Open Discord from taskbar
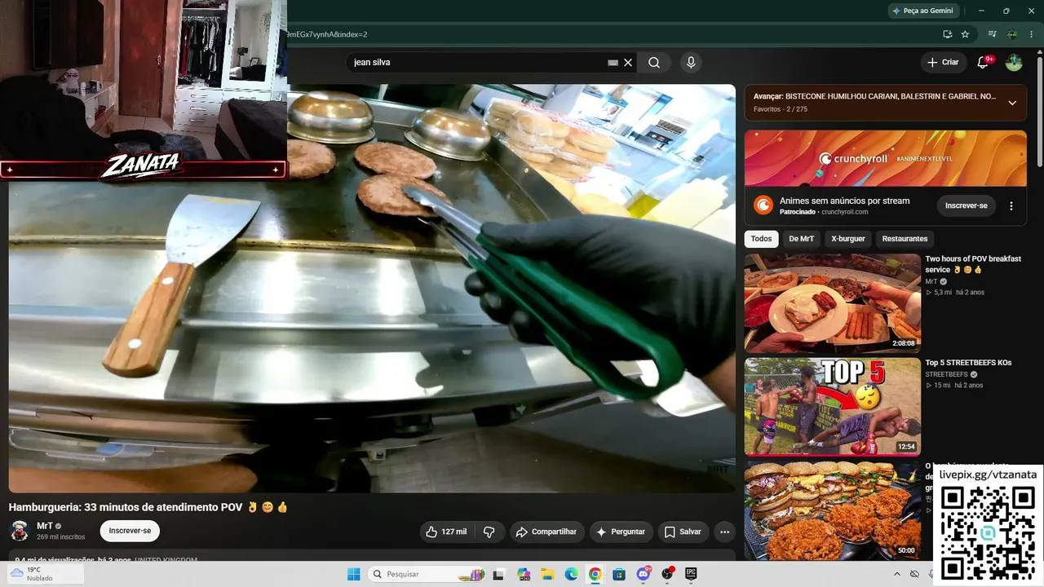Viewport: 1044px width, 587px height. pyautogui.click(x=644, y=574)
